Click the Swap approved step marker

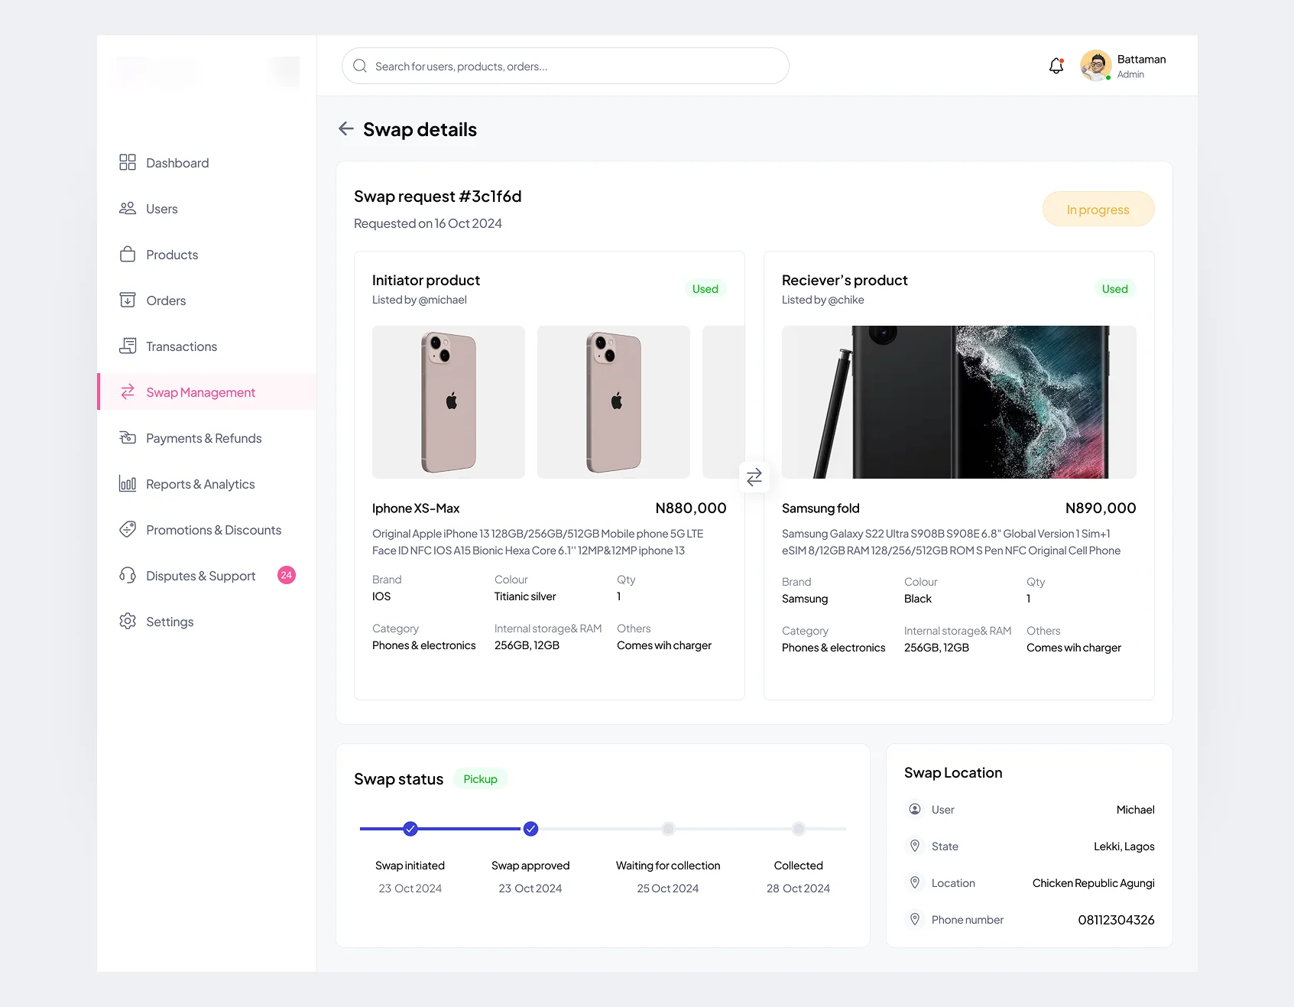point(530,829)
